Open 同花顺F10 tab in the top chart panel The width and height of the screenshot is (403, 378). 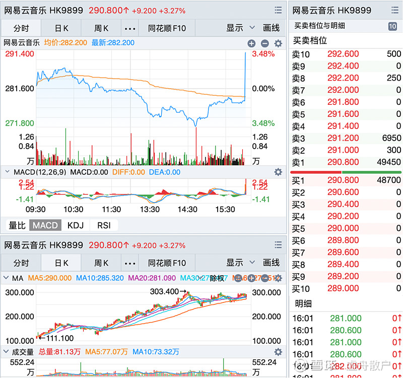tap(167, 28)
